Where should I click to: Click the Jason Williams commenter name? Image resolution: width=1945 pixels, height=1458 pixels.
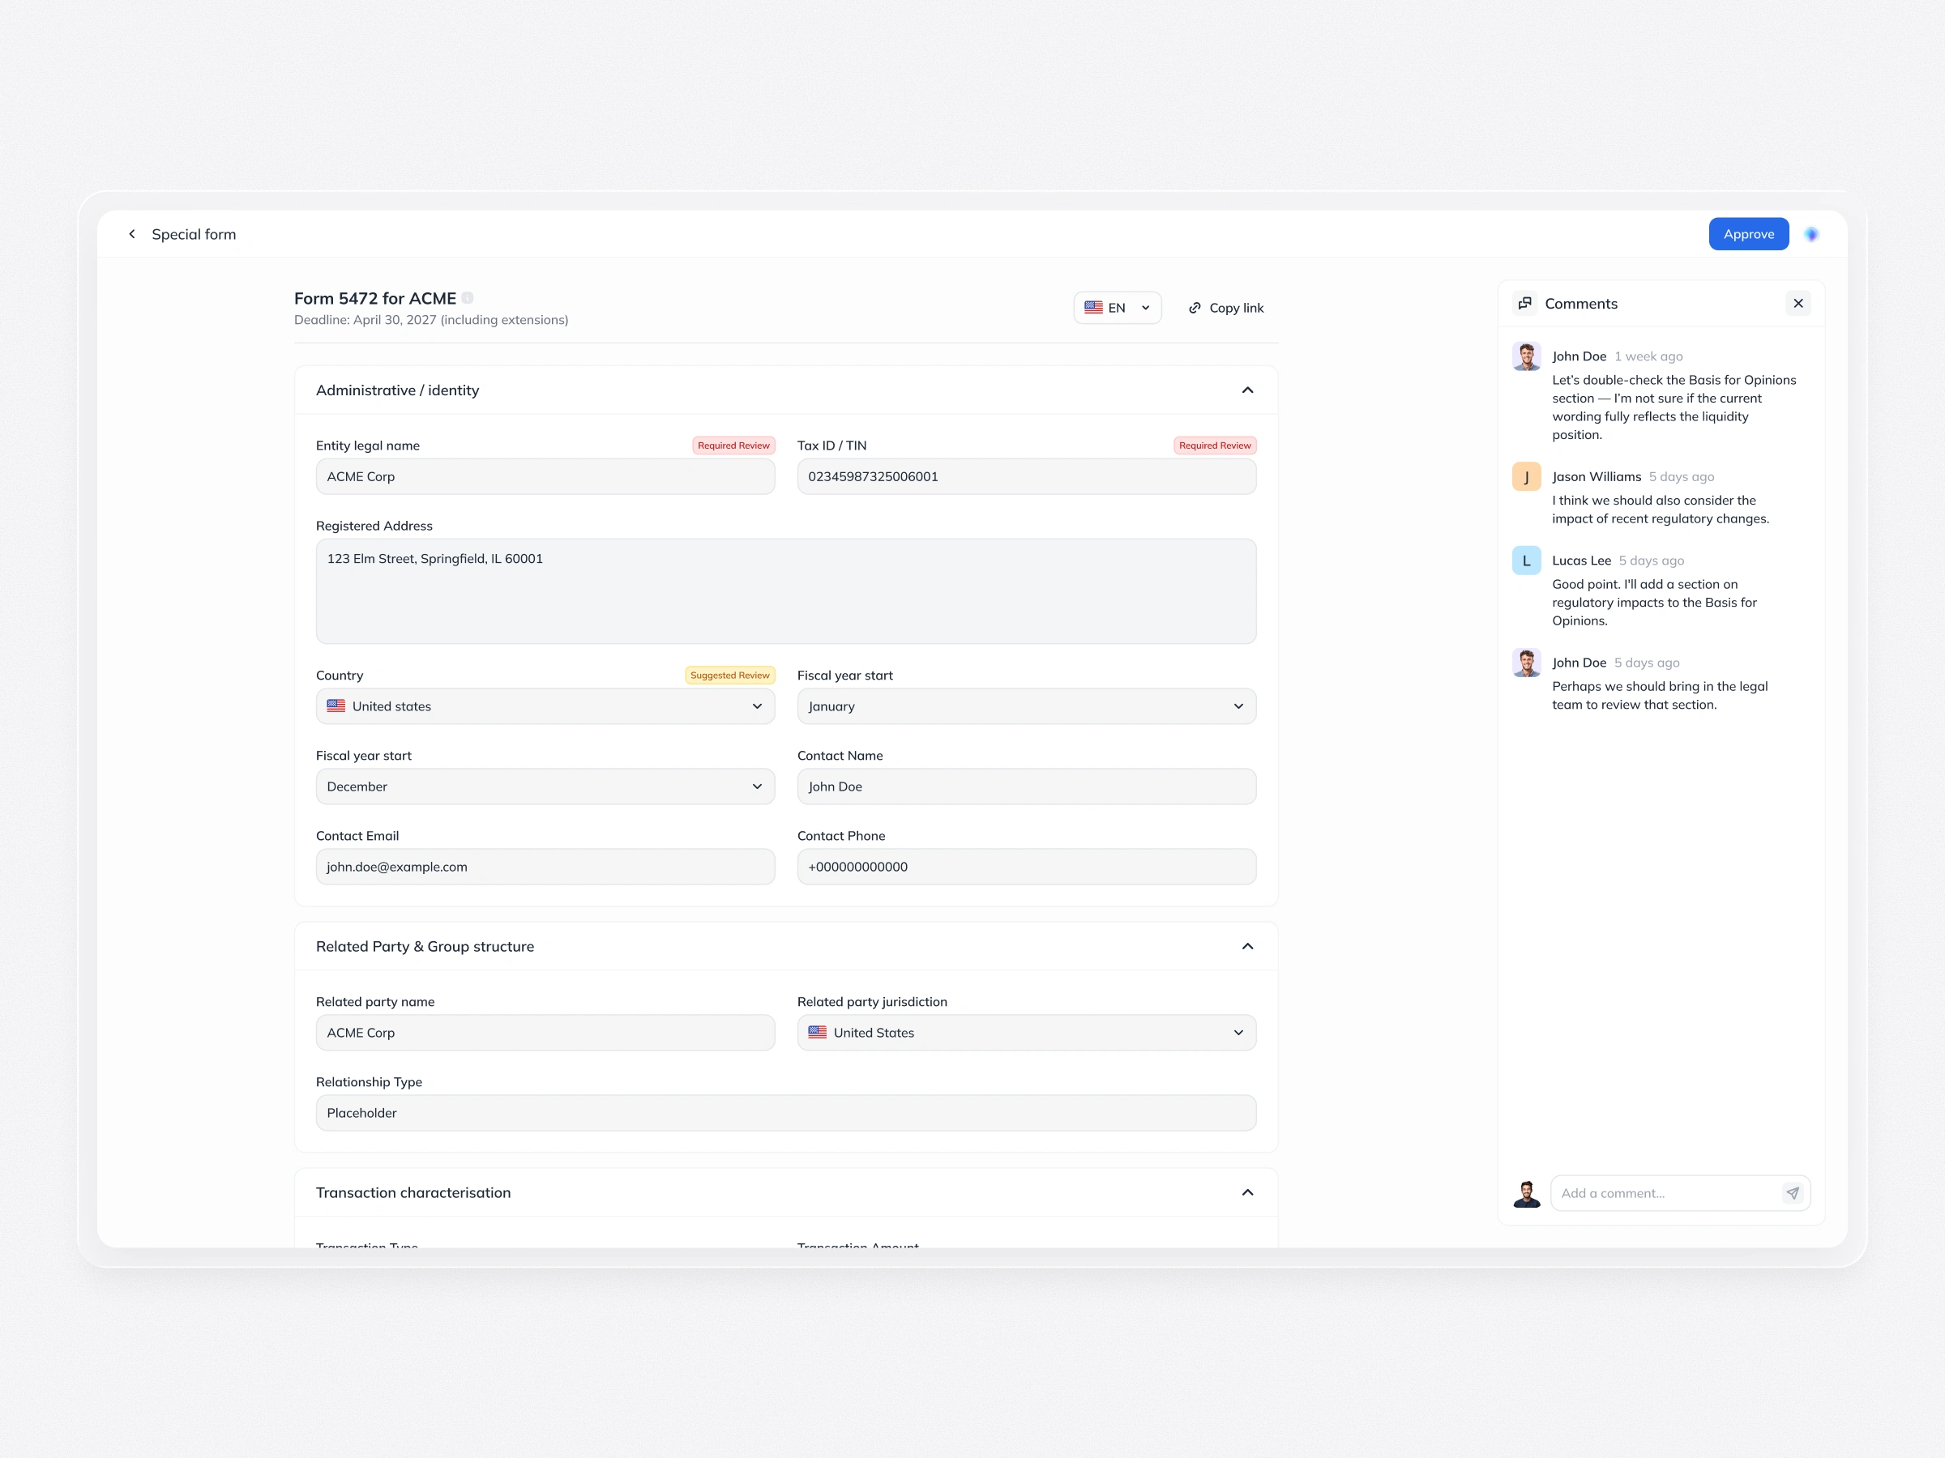pyautogui.click(x=1596, y=476)
